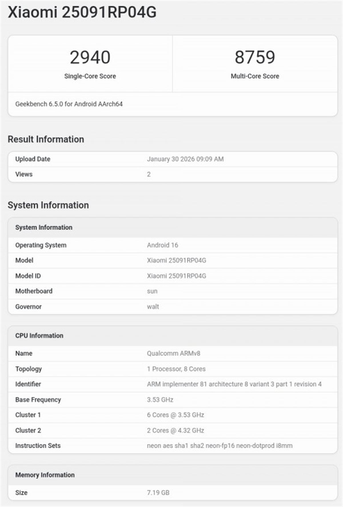The image size is (343, 507).
Task: Select the 8759 multi-core score number
Action: point(255,57)
